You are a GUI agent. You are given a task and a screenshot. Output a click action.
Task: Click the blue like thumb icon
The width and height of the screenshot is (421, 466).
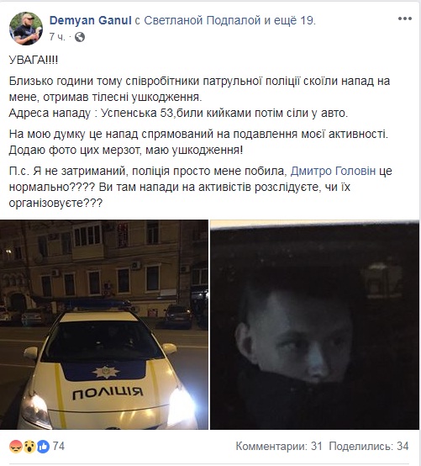click(43, 447)
